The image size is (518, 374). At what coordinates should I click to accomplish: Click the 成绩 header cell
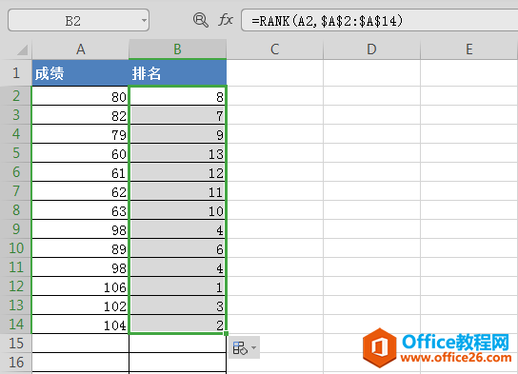(80, 73)
